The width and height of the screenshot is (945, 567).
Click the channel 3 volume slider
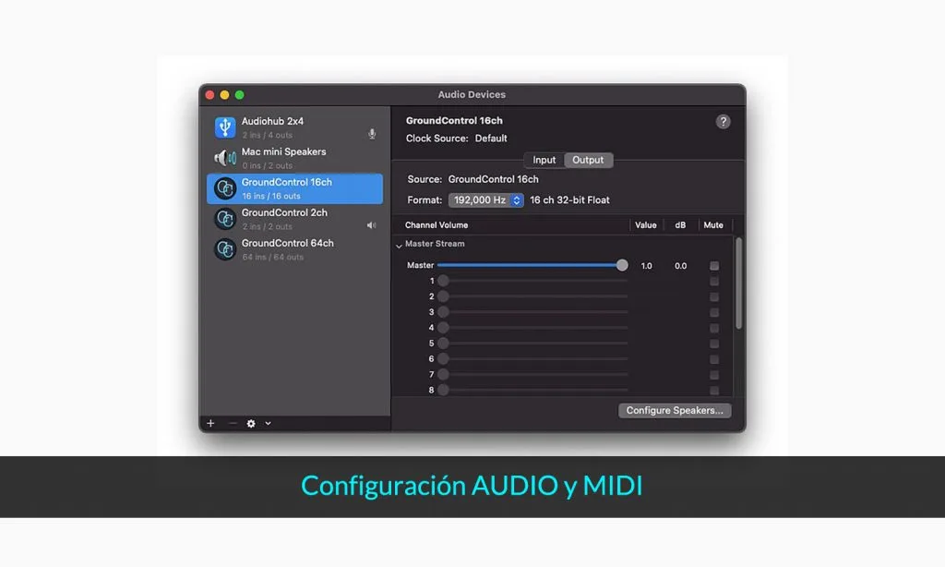[532, 312]
